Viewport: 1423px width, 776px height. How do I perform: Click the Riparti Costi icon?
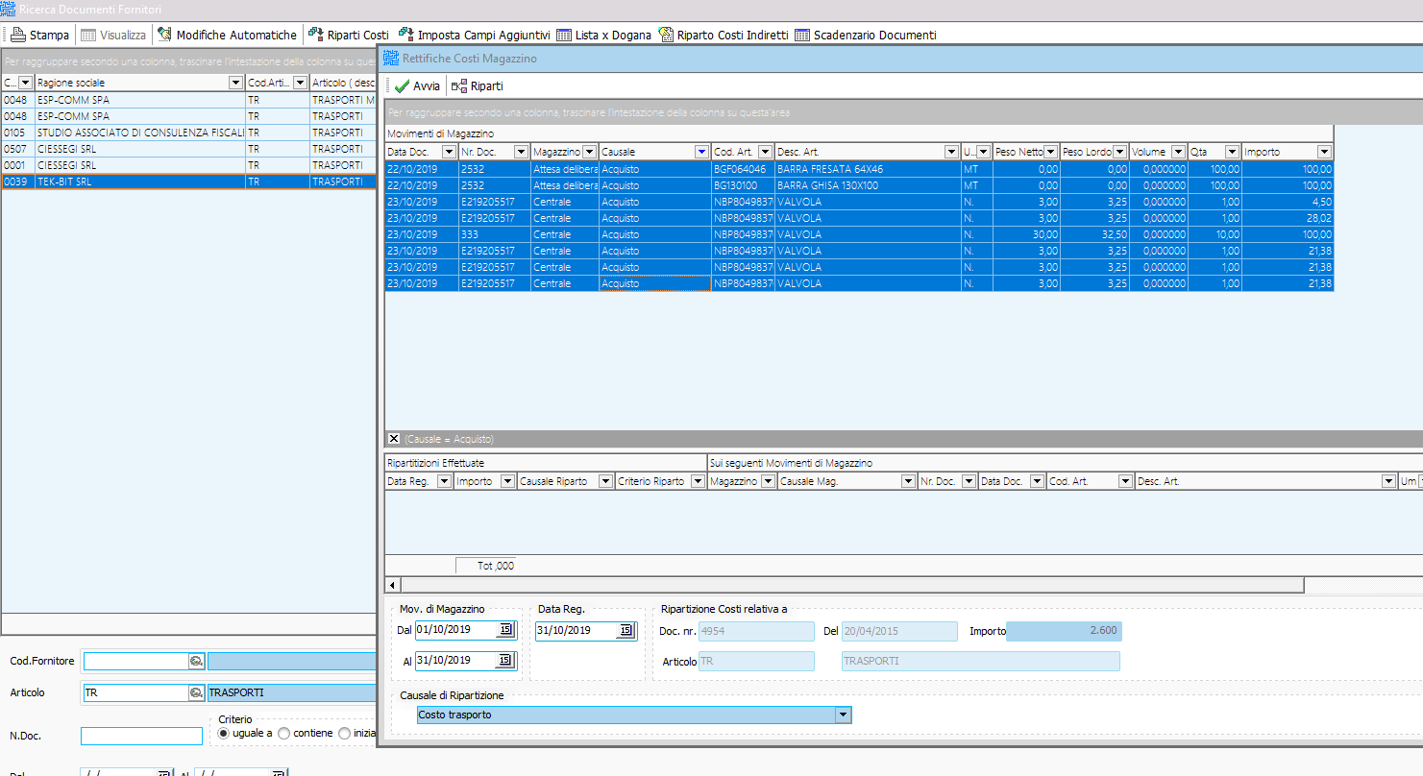(x=315, y=35)
